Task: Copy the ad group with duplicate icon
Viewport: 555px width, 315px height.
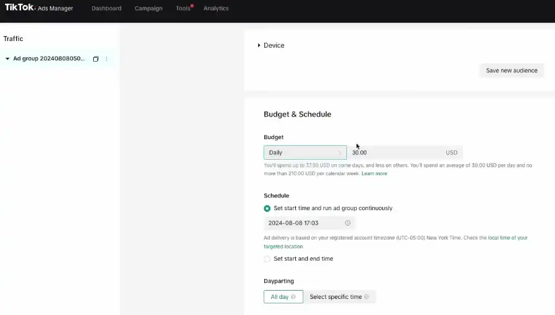Action: pyautogui.click(x=95, y=59)
